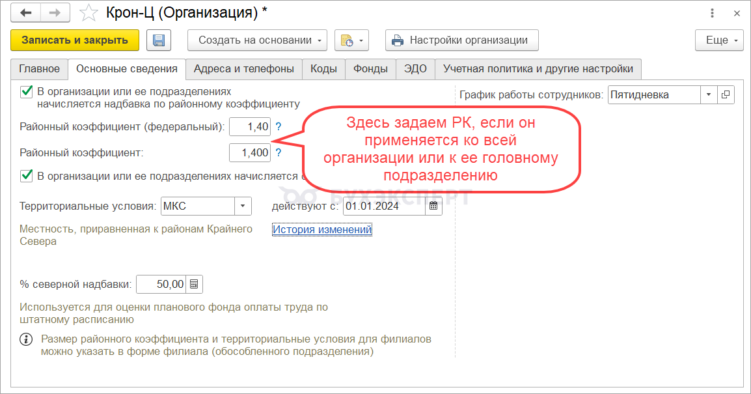Click Районный коэффициент field 1,400
The height and width of the screenshot is (394, 751).
tap(250, 153)
